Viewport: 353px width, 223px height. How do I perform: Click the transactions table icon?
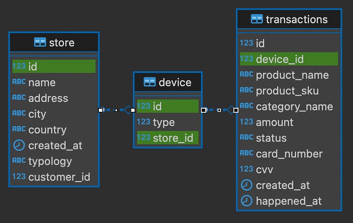257,19
